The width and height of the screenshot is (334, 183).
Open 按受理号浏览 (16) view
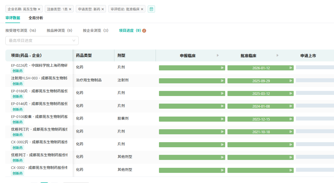(21, 31)
